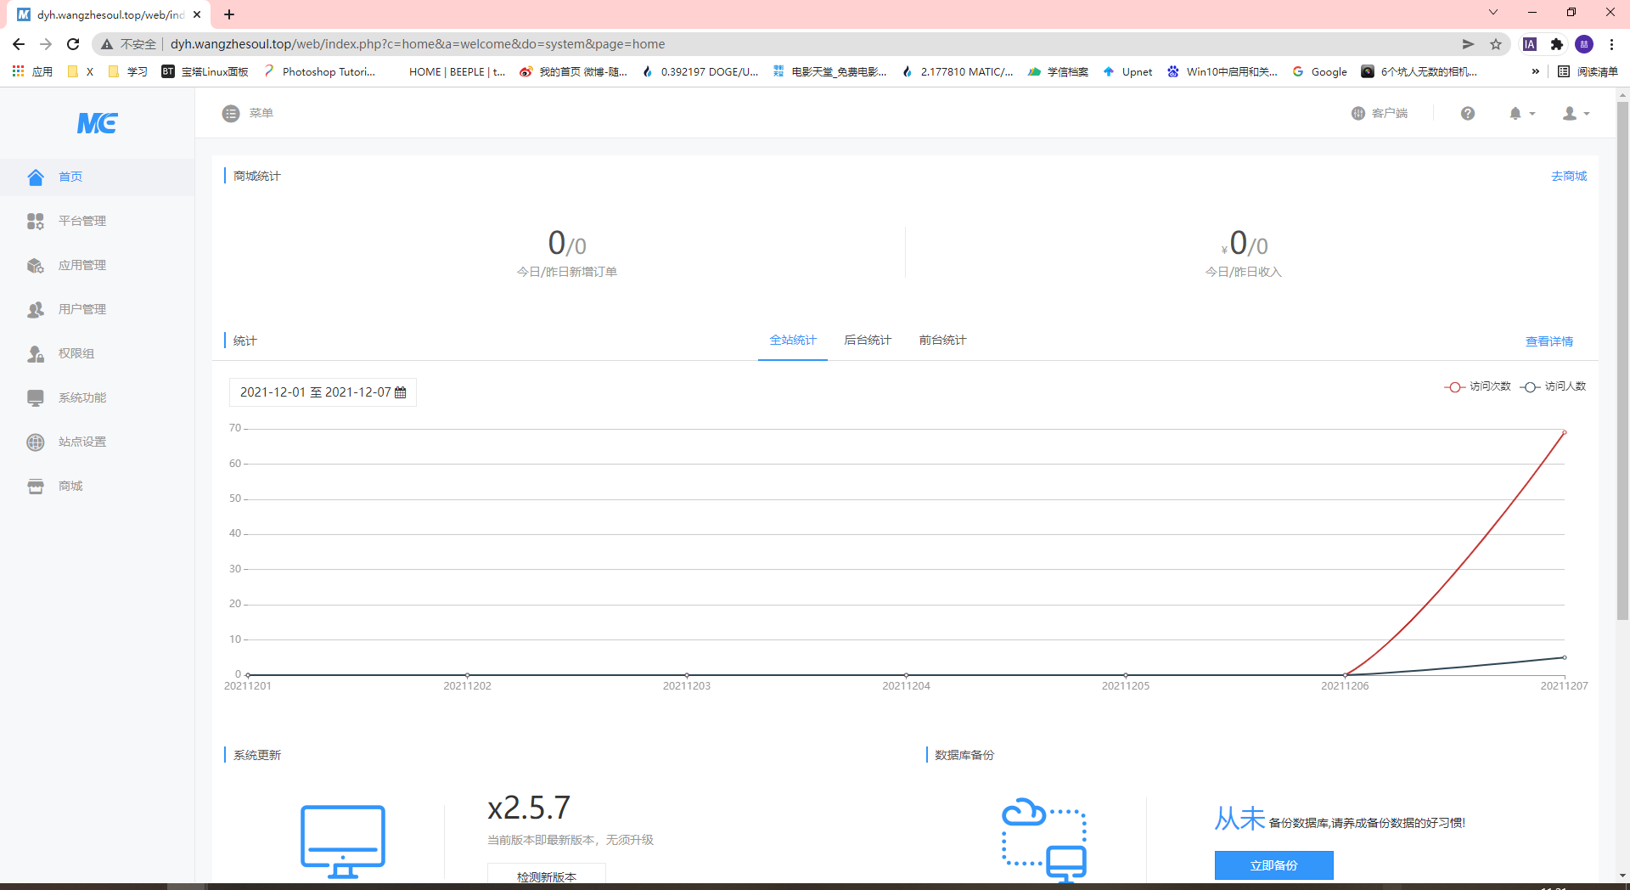The height and width of the screenshot is (890, 1630).
Task: Open Chrome's three-dot menu
Action: click(1611, 44)
